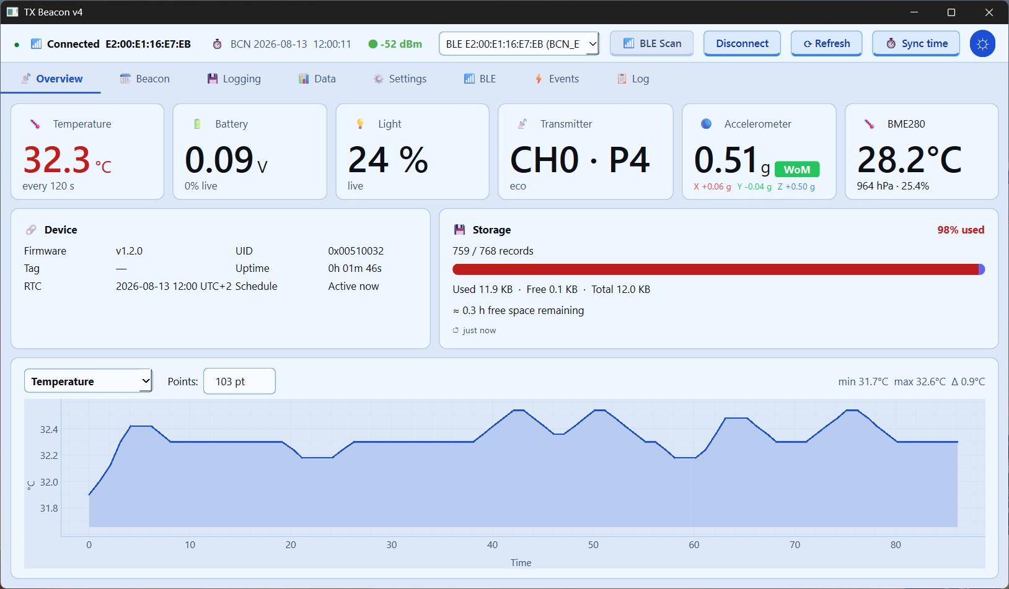Click the floppy disk icon beside Storage

click(x=459, y=230)
